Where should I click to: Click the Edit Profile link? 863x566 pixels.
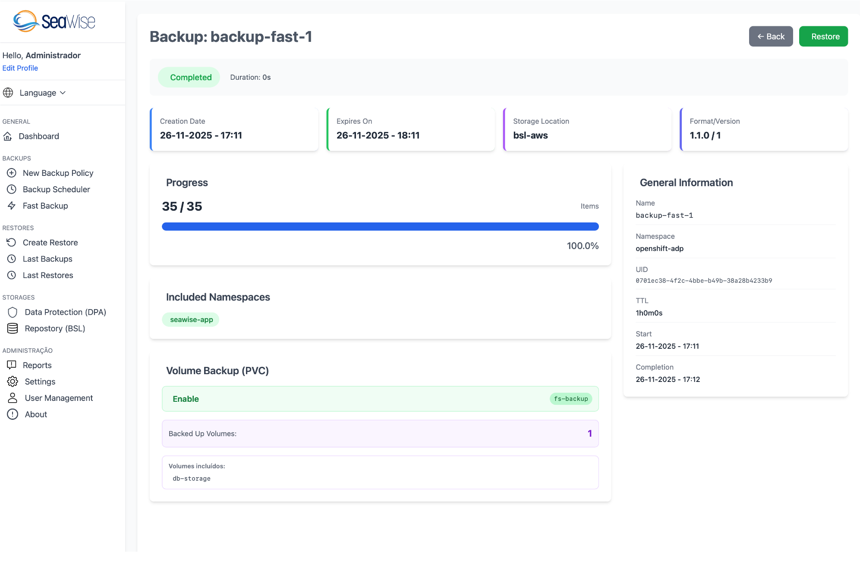pyautogui.click(x=20, y=68)
